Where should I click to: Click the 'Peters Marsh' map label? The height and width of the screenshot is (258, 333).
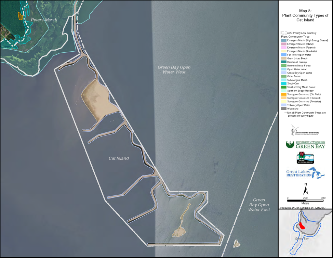(44, 20)
